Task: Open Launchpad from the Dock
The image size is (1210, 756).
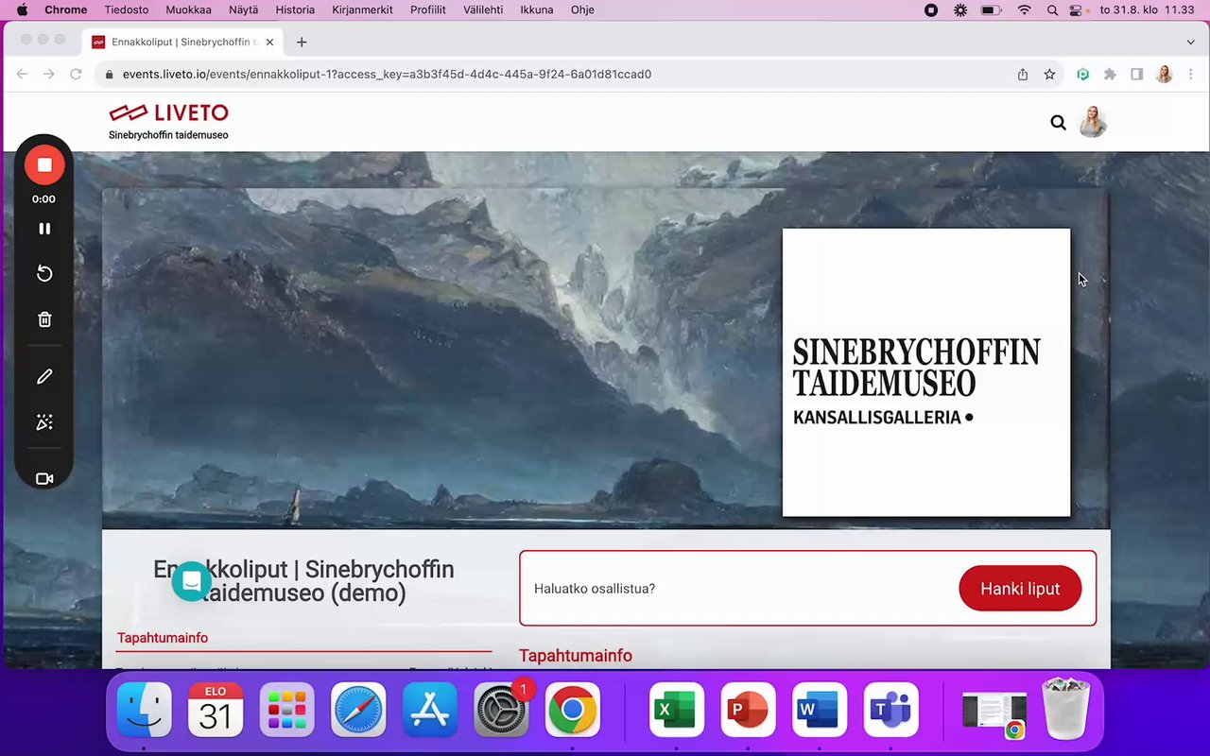Action: (x=287, y=710)
